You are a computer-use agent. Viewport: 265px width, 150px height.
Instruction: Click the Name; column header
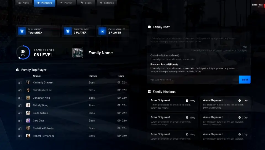click(x=37, y=76)
